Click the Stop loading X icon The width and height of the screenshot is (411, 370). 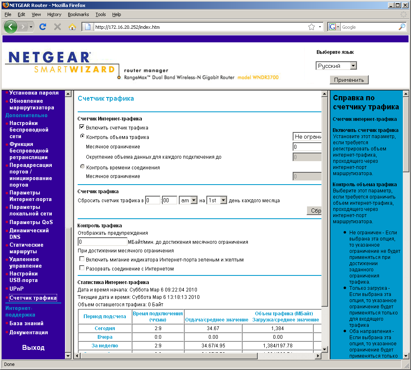click(58, 27)
